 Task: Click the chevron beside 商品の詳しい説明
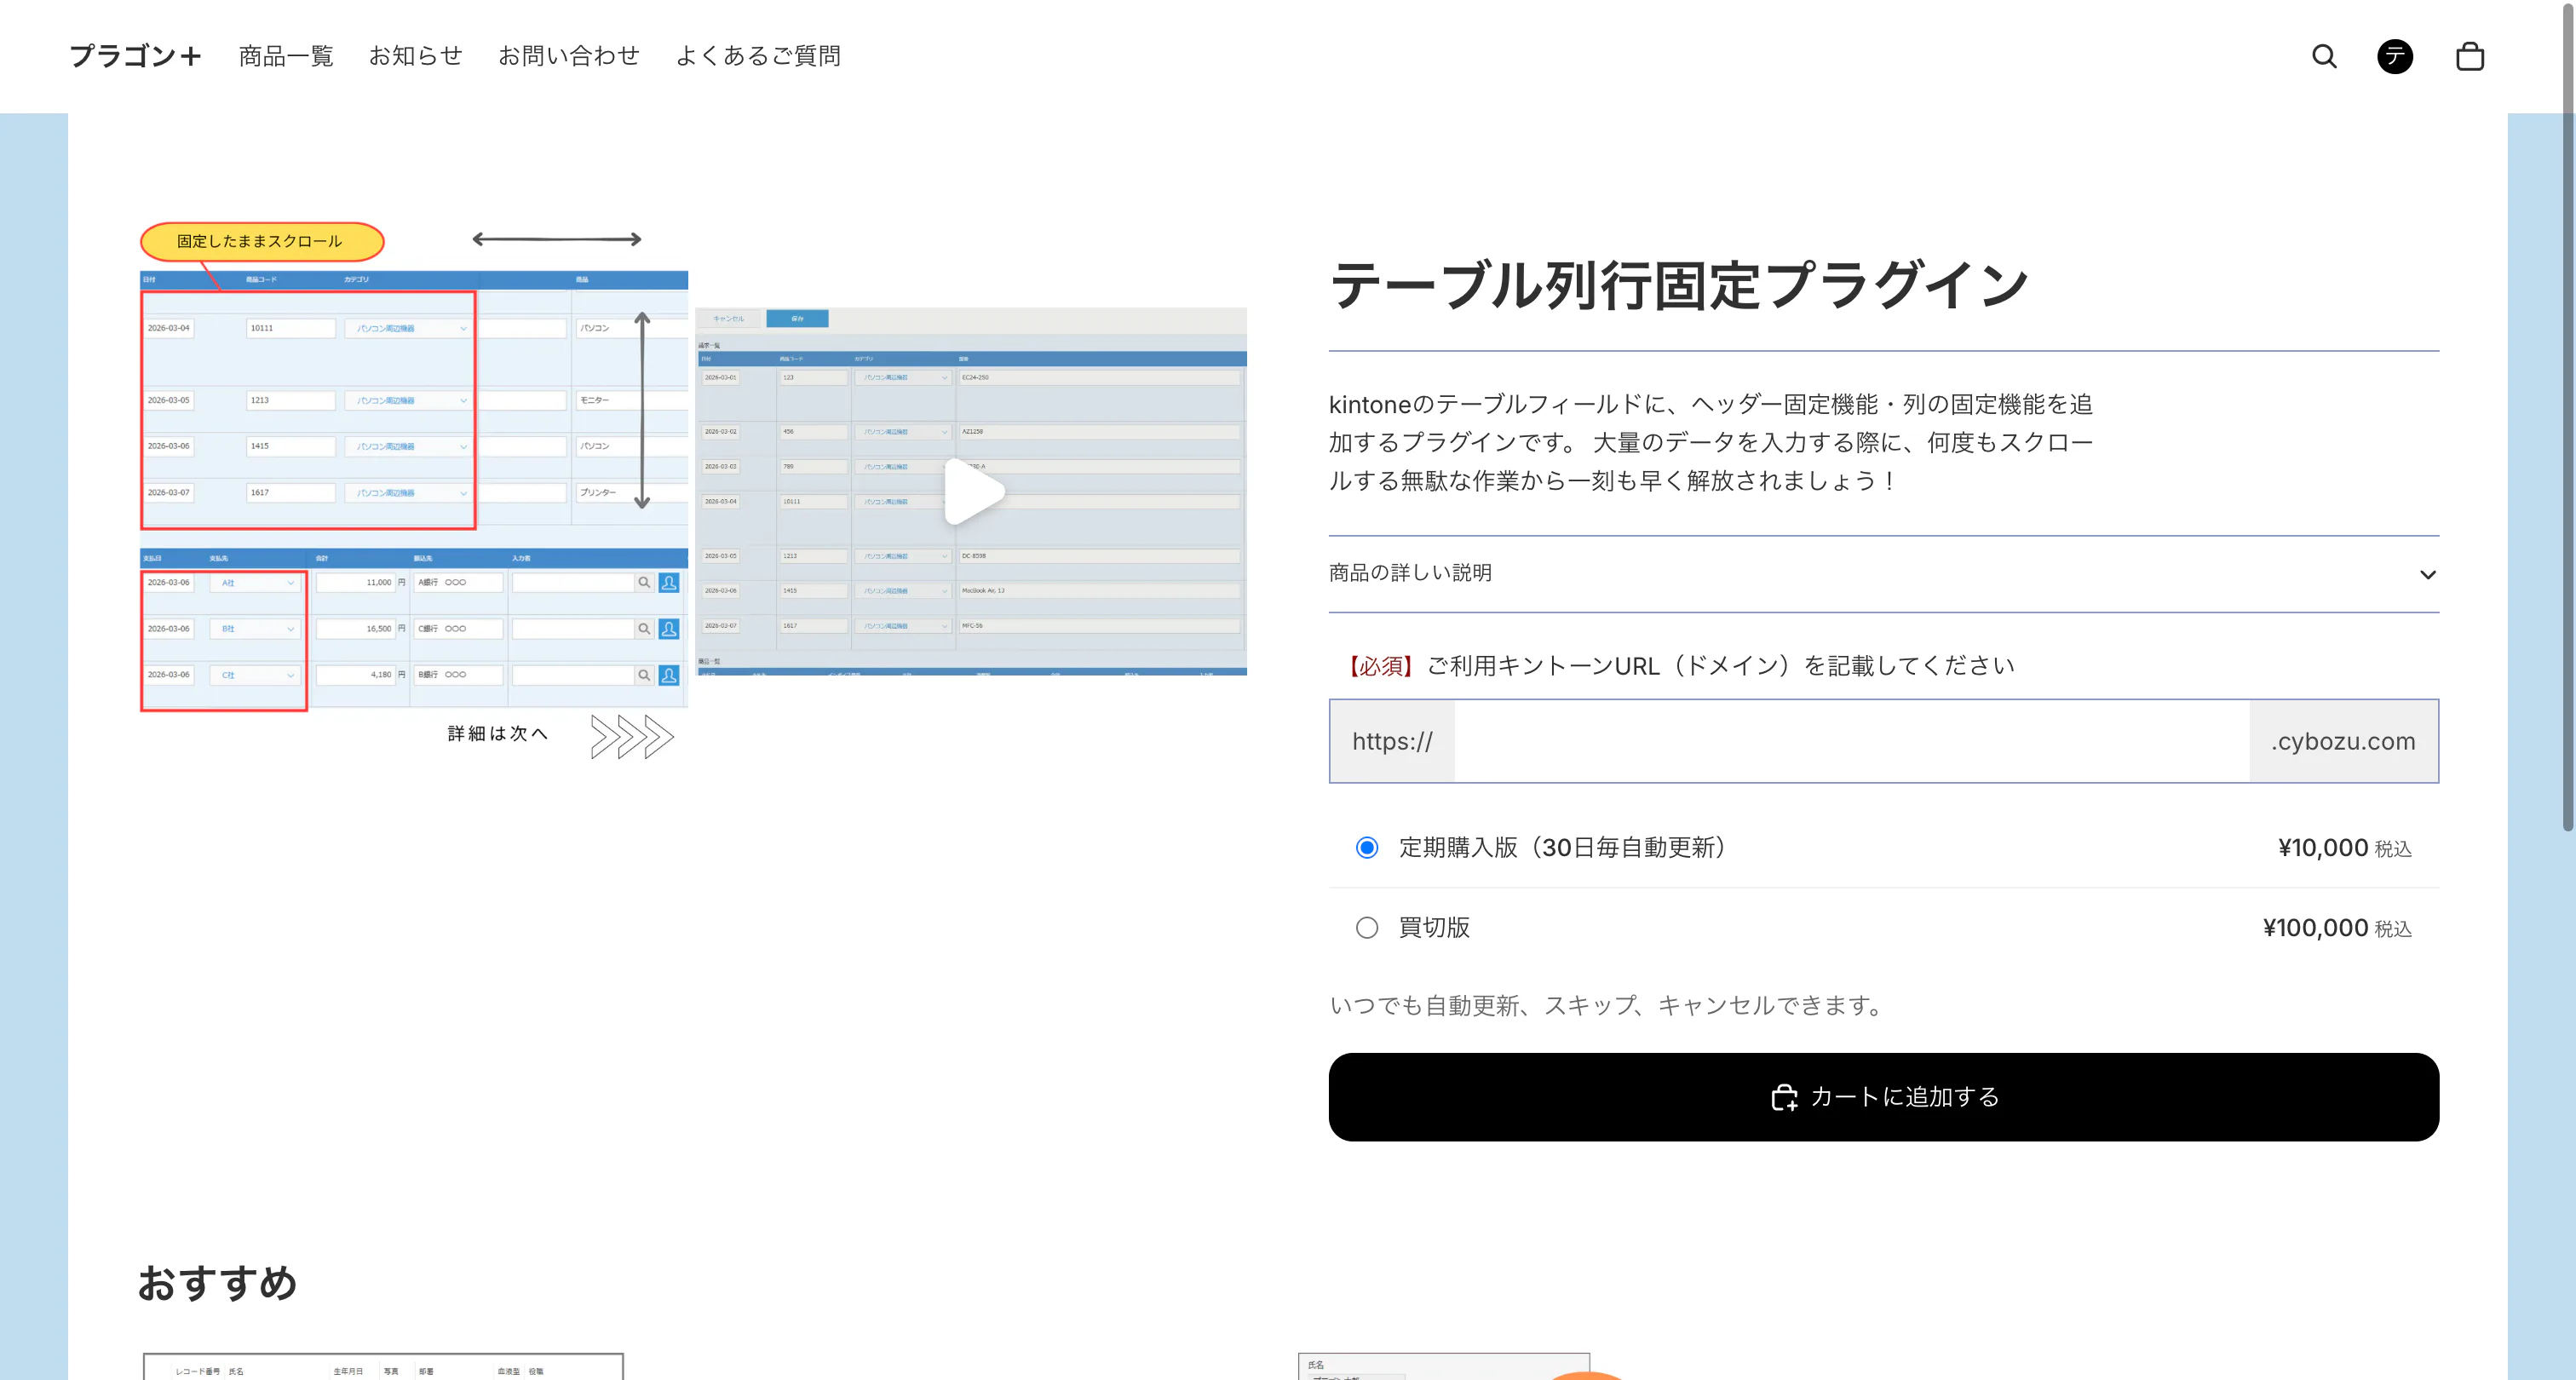point(2427,574)
